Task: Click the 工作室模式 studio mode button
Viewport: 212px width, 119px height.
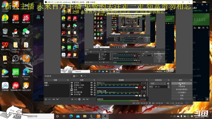Action: pyautogui.click(x=182, y=92)
